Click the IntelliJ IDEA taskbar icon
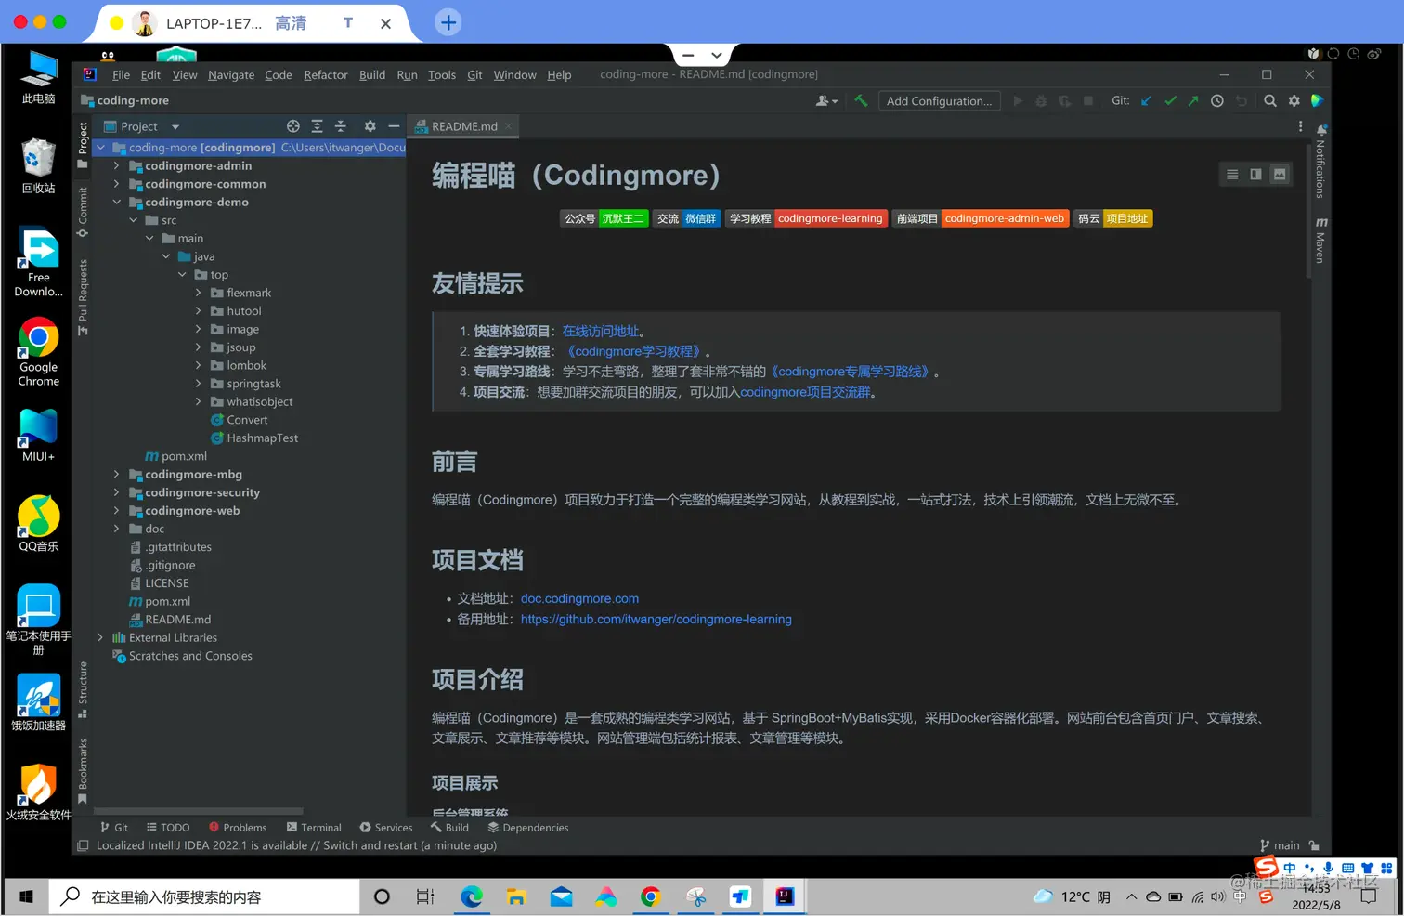 tap(785, 897)
